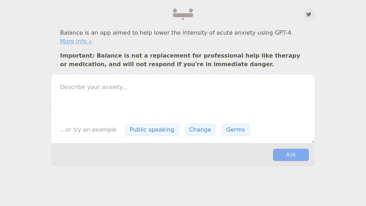Screen dimensions: 366x206
Task: Click the gray footer bar left of Ask
Action: pos(161,155)
